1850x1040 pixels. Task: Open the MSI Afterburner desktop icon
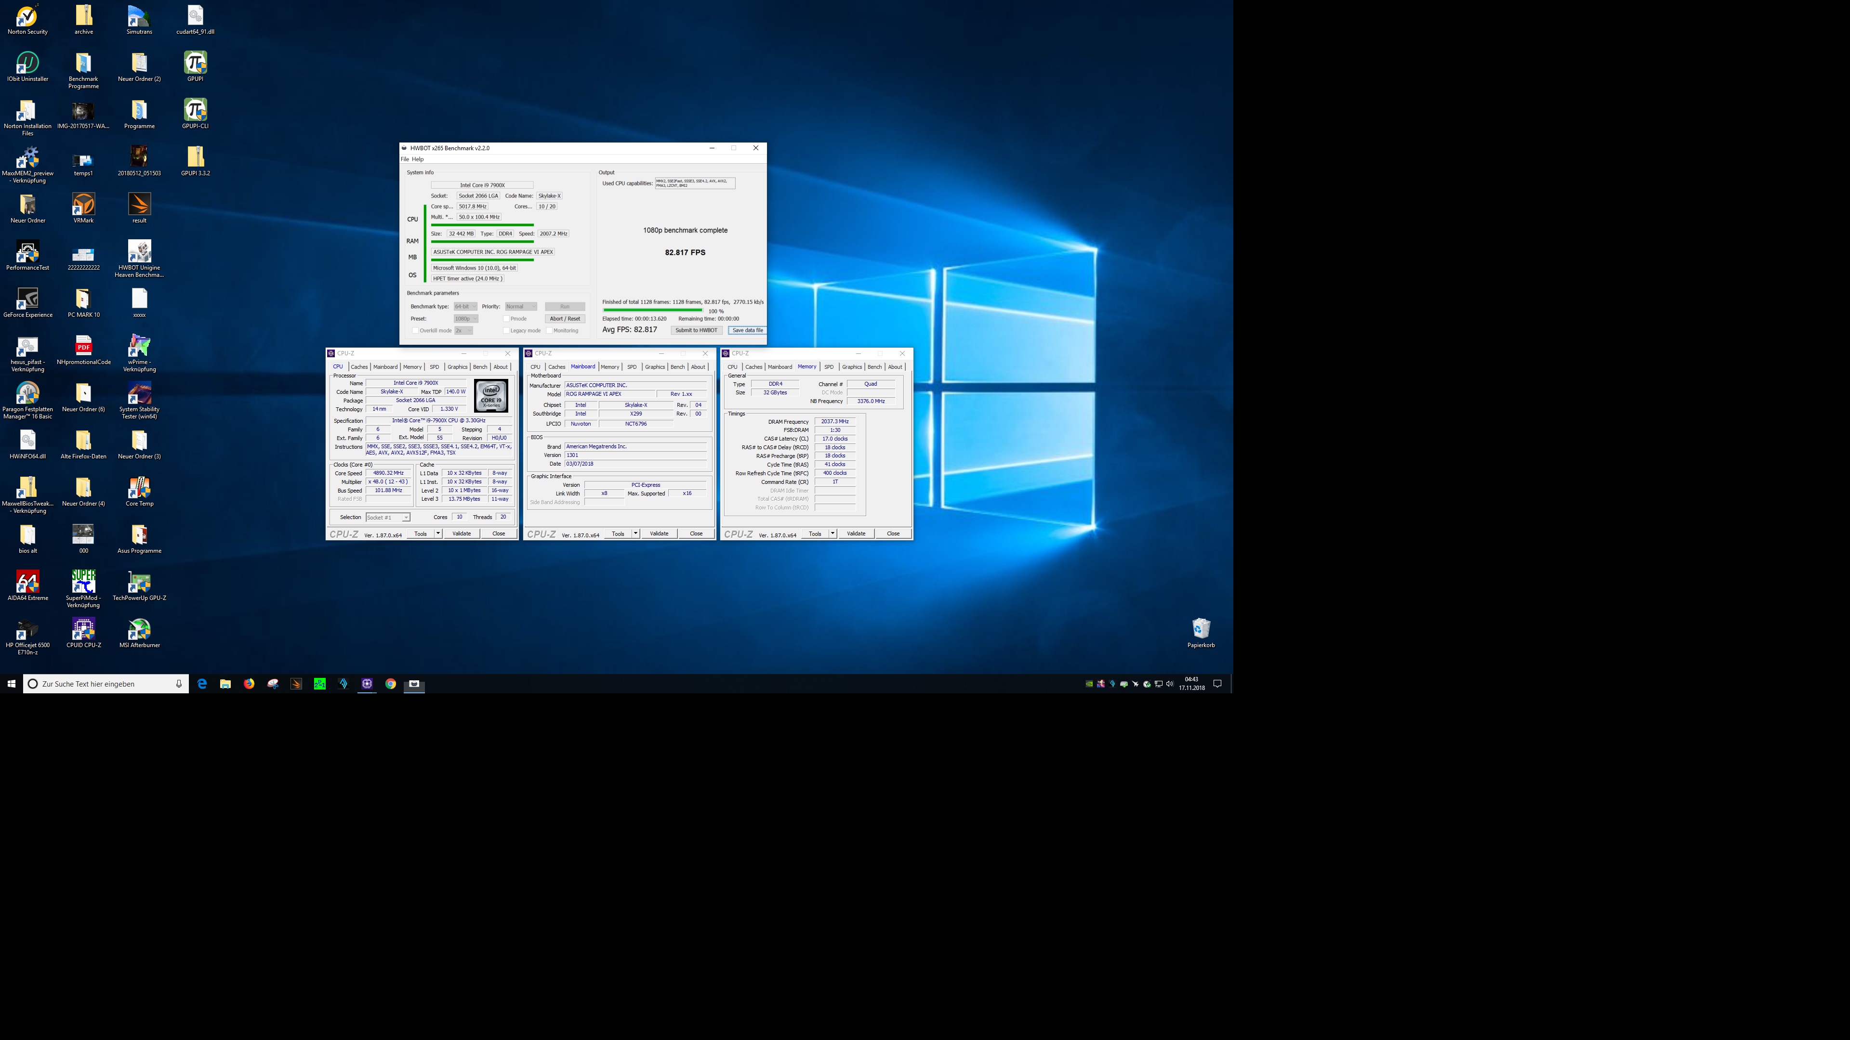(139, 633)
